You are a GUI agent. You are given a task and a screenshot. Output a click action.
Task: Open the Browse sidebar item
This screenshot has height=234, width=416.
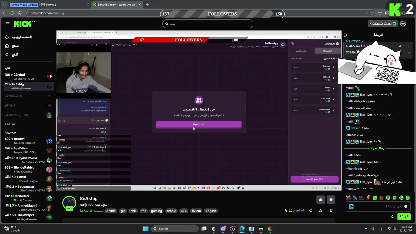(12, 46)
